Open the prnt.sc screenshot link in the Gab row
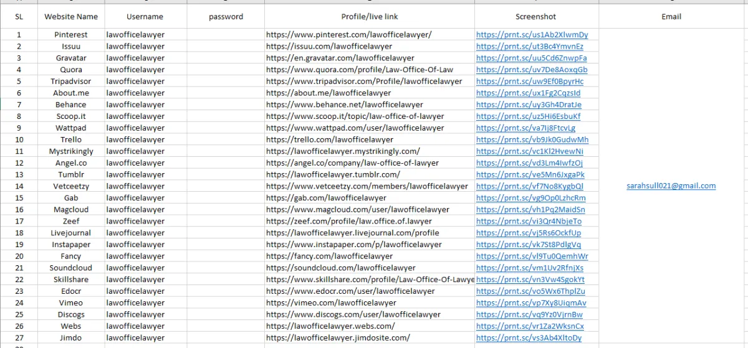 (x=531, y=198)
